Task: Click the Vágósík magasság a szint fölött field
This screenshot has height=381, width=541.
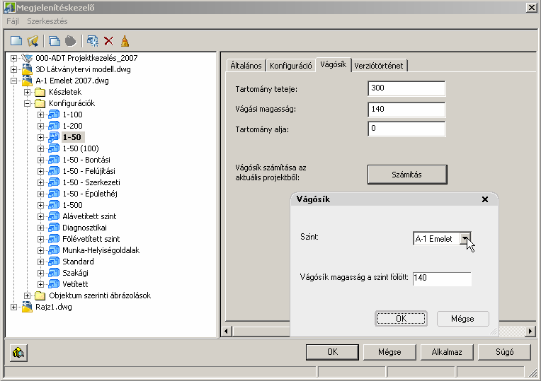Action: coord(442,279)
